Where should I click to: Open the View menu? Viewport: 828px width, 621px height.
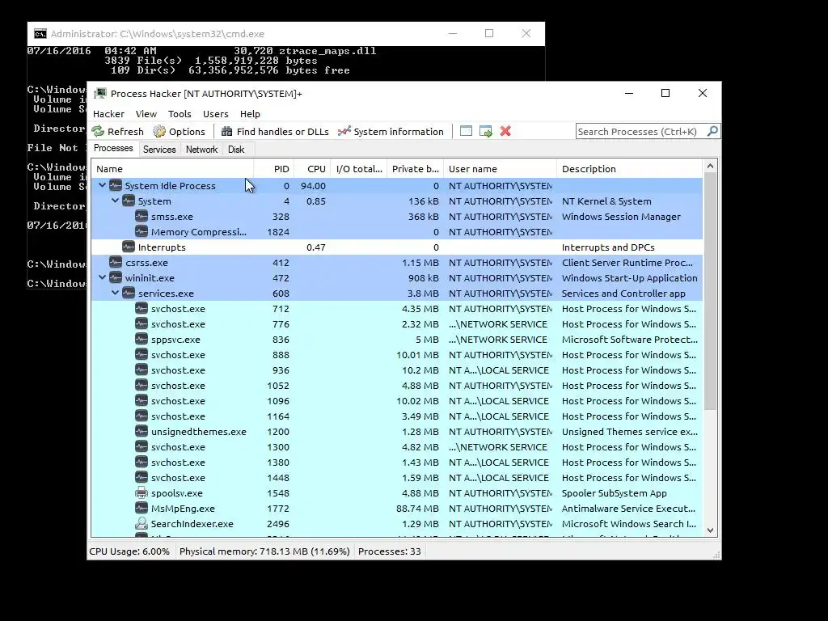[146, 114]
